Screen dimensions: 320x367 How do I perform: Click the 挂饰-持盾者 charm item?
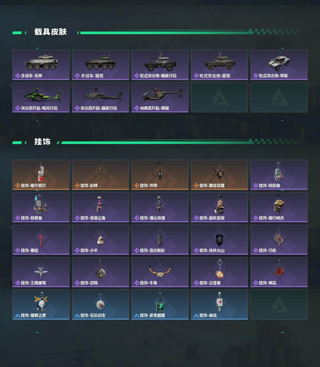(41, 207)
